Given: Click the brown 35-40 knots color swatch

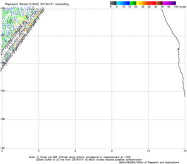Looking at the screenshot, I should [159, 3].
